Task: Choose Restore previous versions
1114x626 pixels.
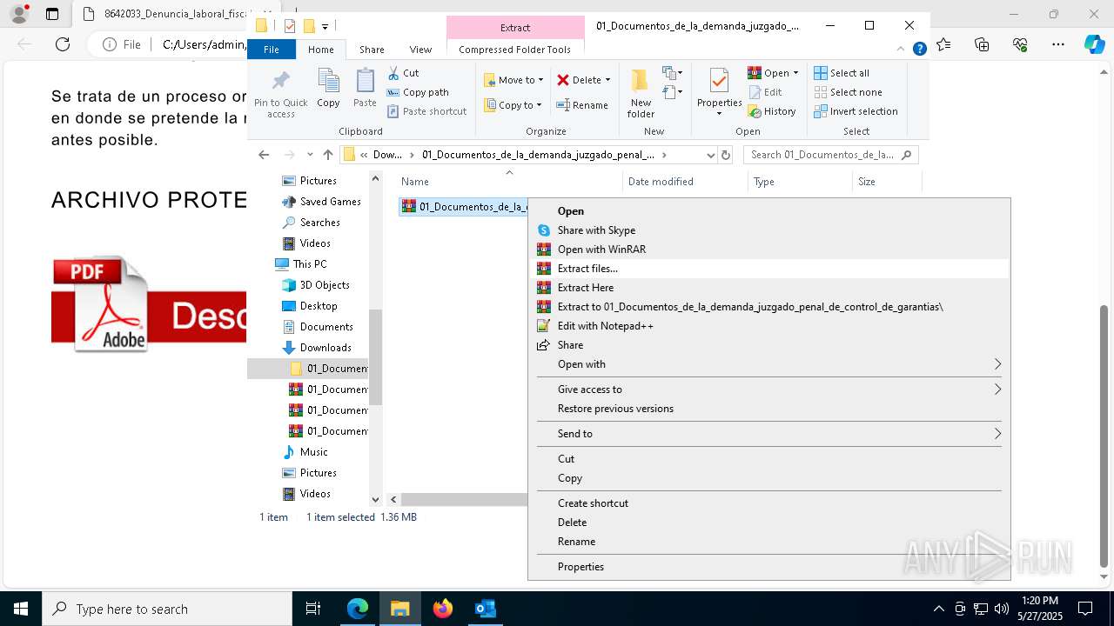Action: pyautogui.click(x=768, y=409)
